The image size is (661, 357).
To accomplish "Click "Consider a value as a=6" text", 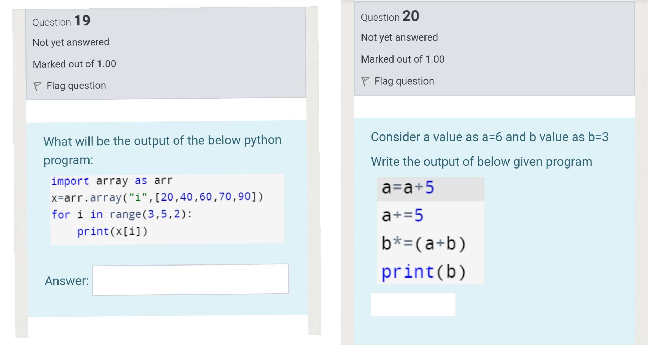I will click(x=490, y=137).
